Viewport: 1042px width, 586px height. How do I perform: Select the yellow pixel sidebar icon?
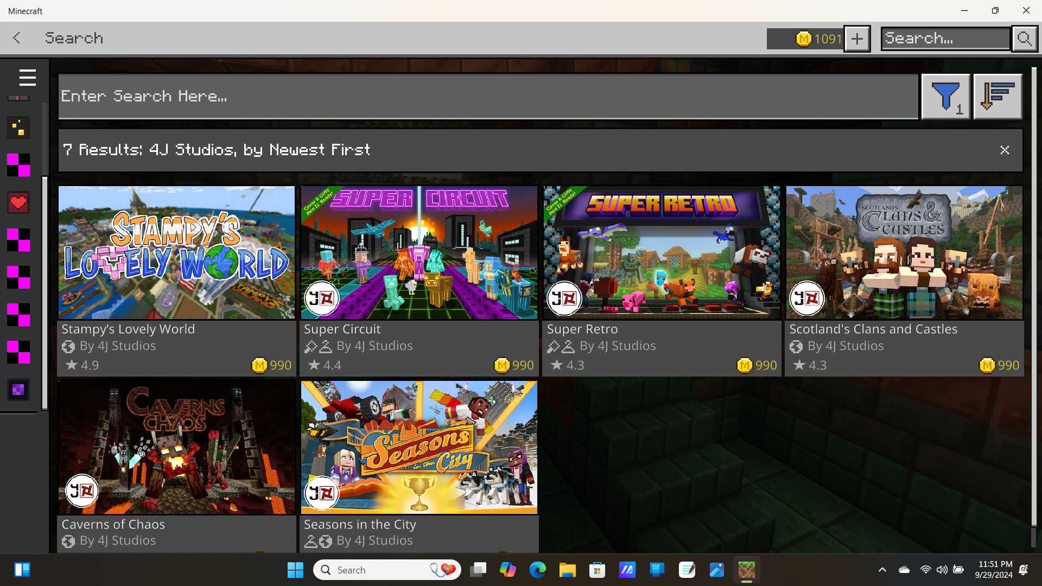pyautogui.click(x=18, y=128)
